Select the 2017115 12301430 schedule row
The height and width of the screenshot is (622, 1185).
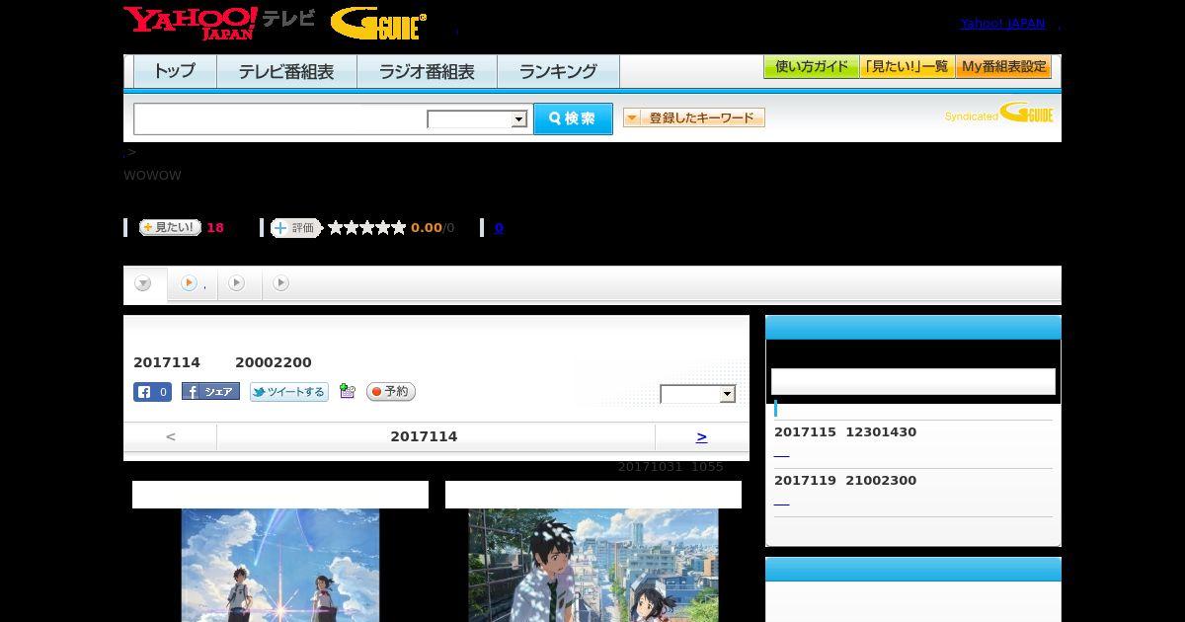(845, 432)
